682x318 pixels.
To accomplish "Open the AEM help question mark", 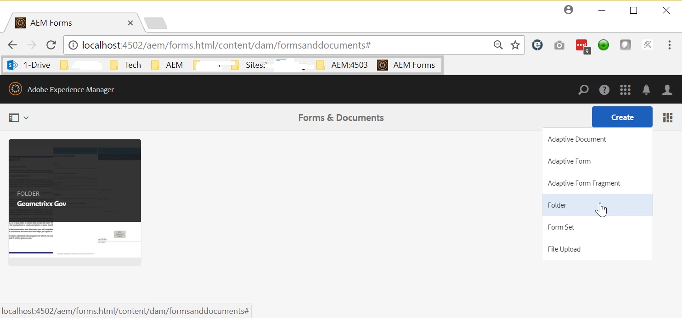I will pos(604,90).
